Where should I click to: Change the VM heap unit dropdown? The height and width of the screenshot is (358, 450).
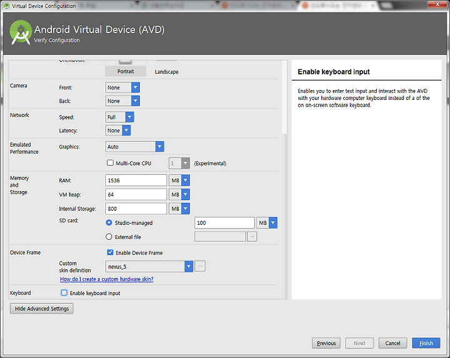(179, 194)
